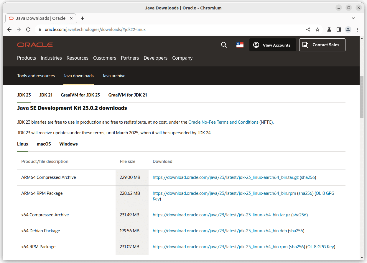Open the Chrome Labs flask icon
Viewport: 367px width, 263px height.
[x=329, y=30]
